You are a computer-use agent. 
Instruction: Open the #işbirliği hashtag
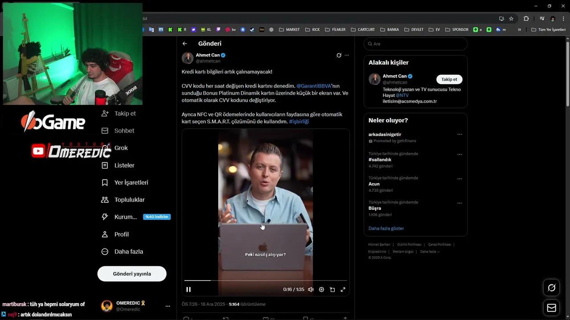(299, 121)
